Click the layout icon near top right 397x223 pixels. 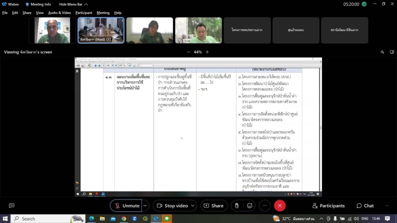392,52
